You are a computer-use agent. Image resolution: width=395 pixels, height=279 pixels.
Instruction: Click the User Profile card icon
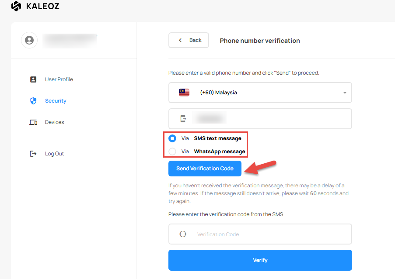click(x=33, y=79)
